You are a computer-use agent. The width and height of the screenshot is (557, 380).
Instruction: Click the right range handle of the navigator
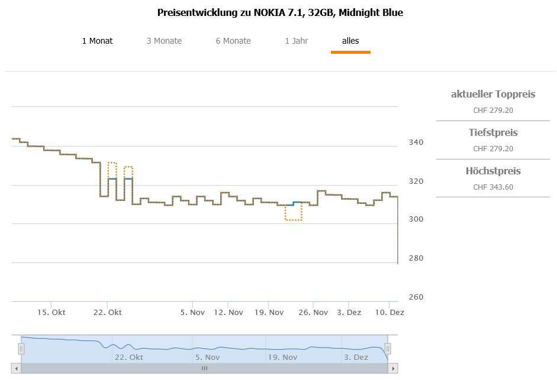click(x=388, y=349)
